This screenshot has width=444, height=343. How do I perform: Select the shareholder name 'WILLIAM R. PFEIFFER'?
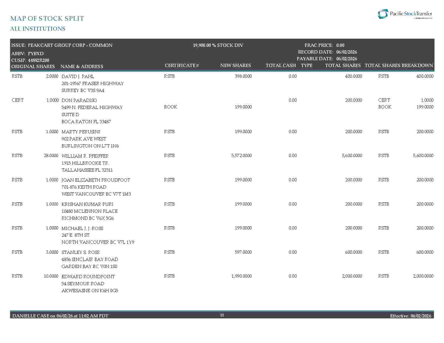click(85, 156)
